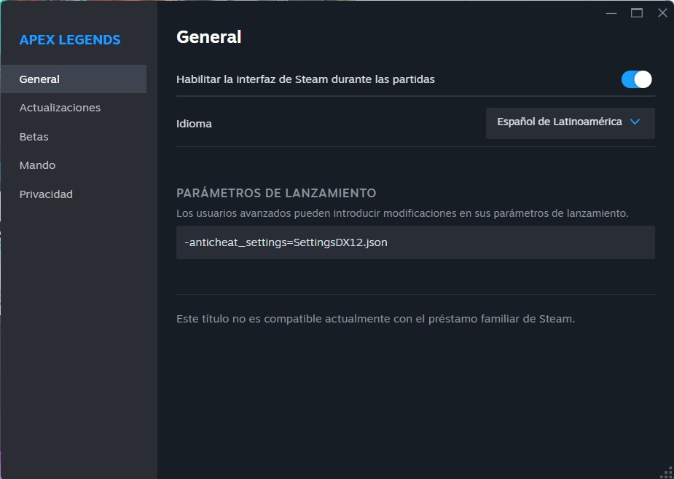Click the Habilitar la interfaz de Steam label
Screen dimensions: 674x479
(305, 79)
